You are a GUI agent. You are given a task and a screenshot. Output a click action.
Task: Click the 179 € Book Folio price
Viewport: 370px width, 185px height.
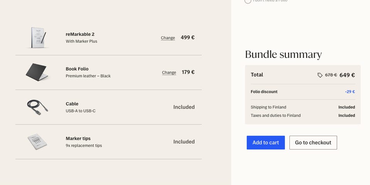pos(188,72)
